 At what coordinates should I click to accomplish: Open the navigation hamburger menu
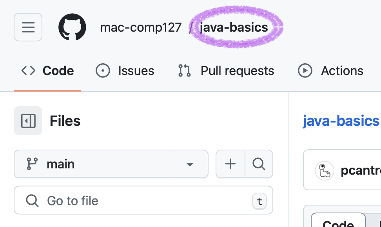(x=28, y=27)
